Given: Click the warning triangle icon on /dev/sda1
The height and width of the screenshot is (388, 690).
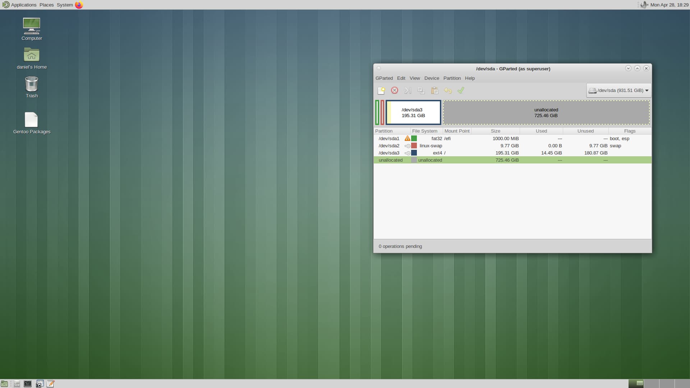Looking at the screenshot, I should [x=407, y=138].
